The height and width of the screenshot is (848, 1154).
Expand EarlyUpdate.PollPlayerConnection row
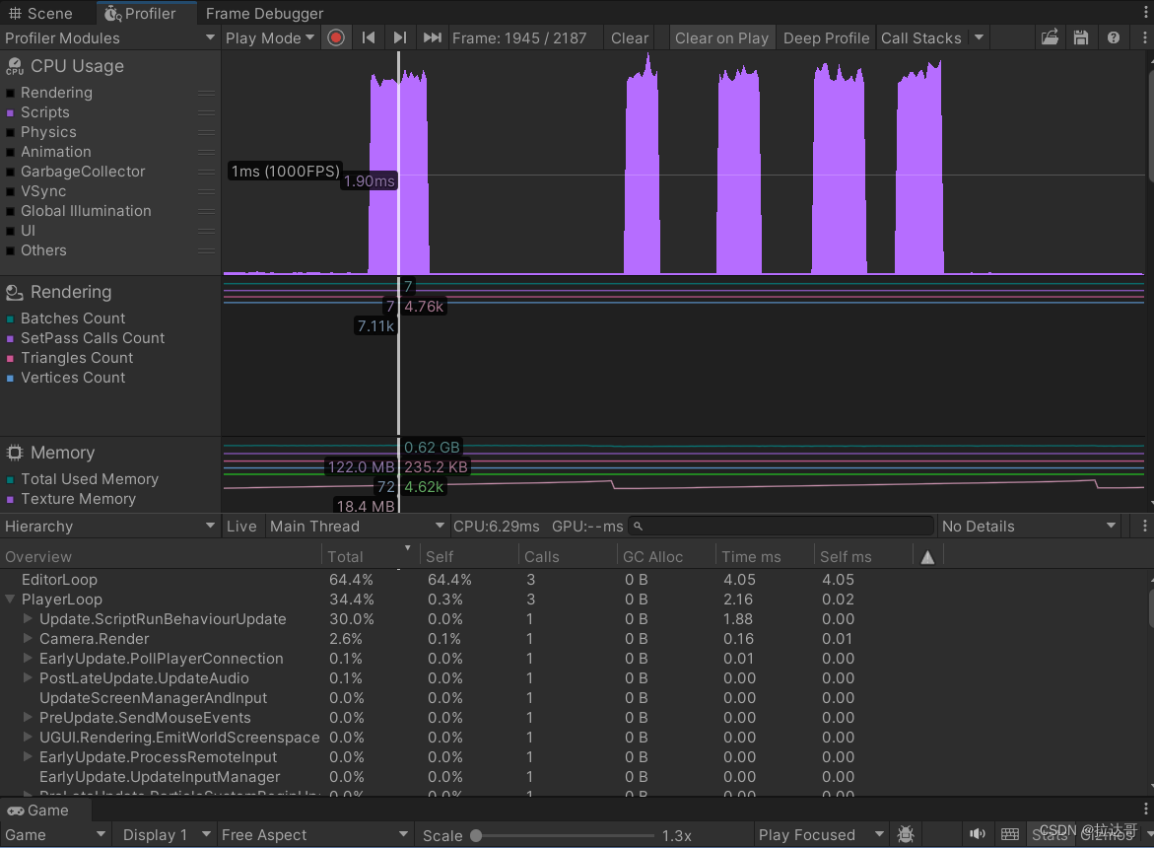click(28, 658)
